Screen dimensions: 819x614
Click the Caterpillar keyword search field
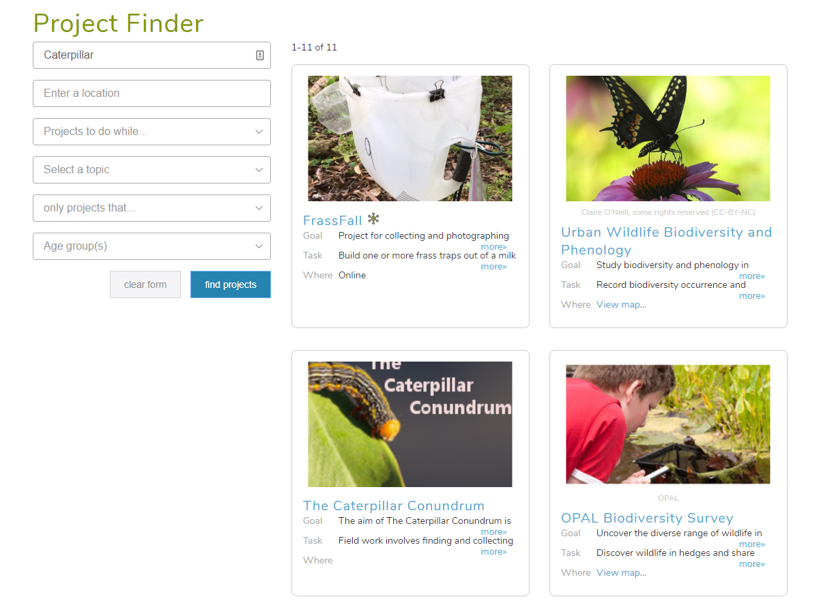(152, 55)
